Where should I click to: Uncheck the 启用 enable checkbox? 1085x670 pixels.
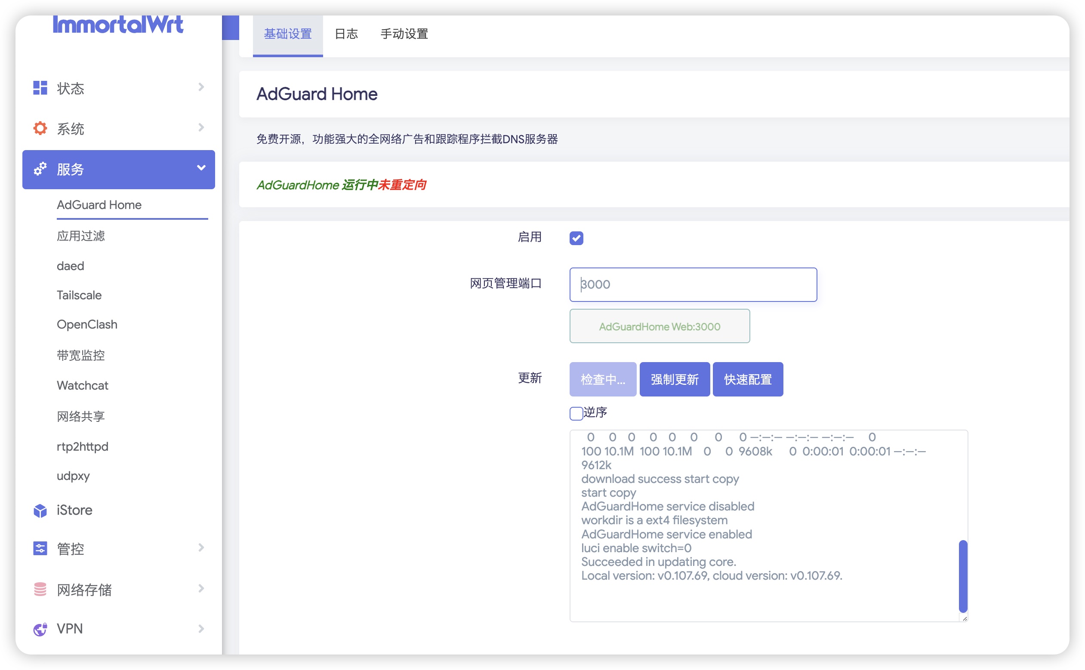coord(576,238)
